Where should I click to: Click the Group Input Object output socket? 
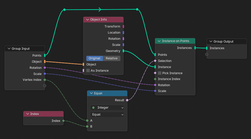pos(45,61)
